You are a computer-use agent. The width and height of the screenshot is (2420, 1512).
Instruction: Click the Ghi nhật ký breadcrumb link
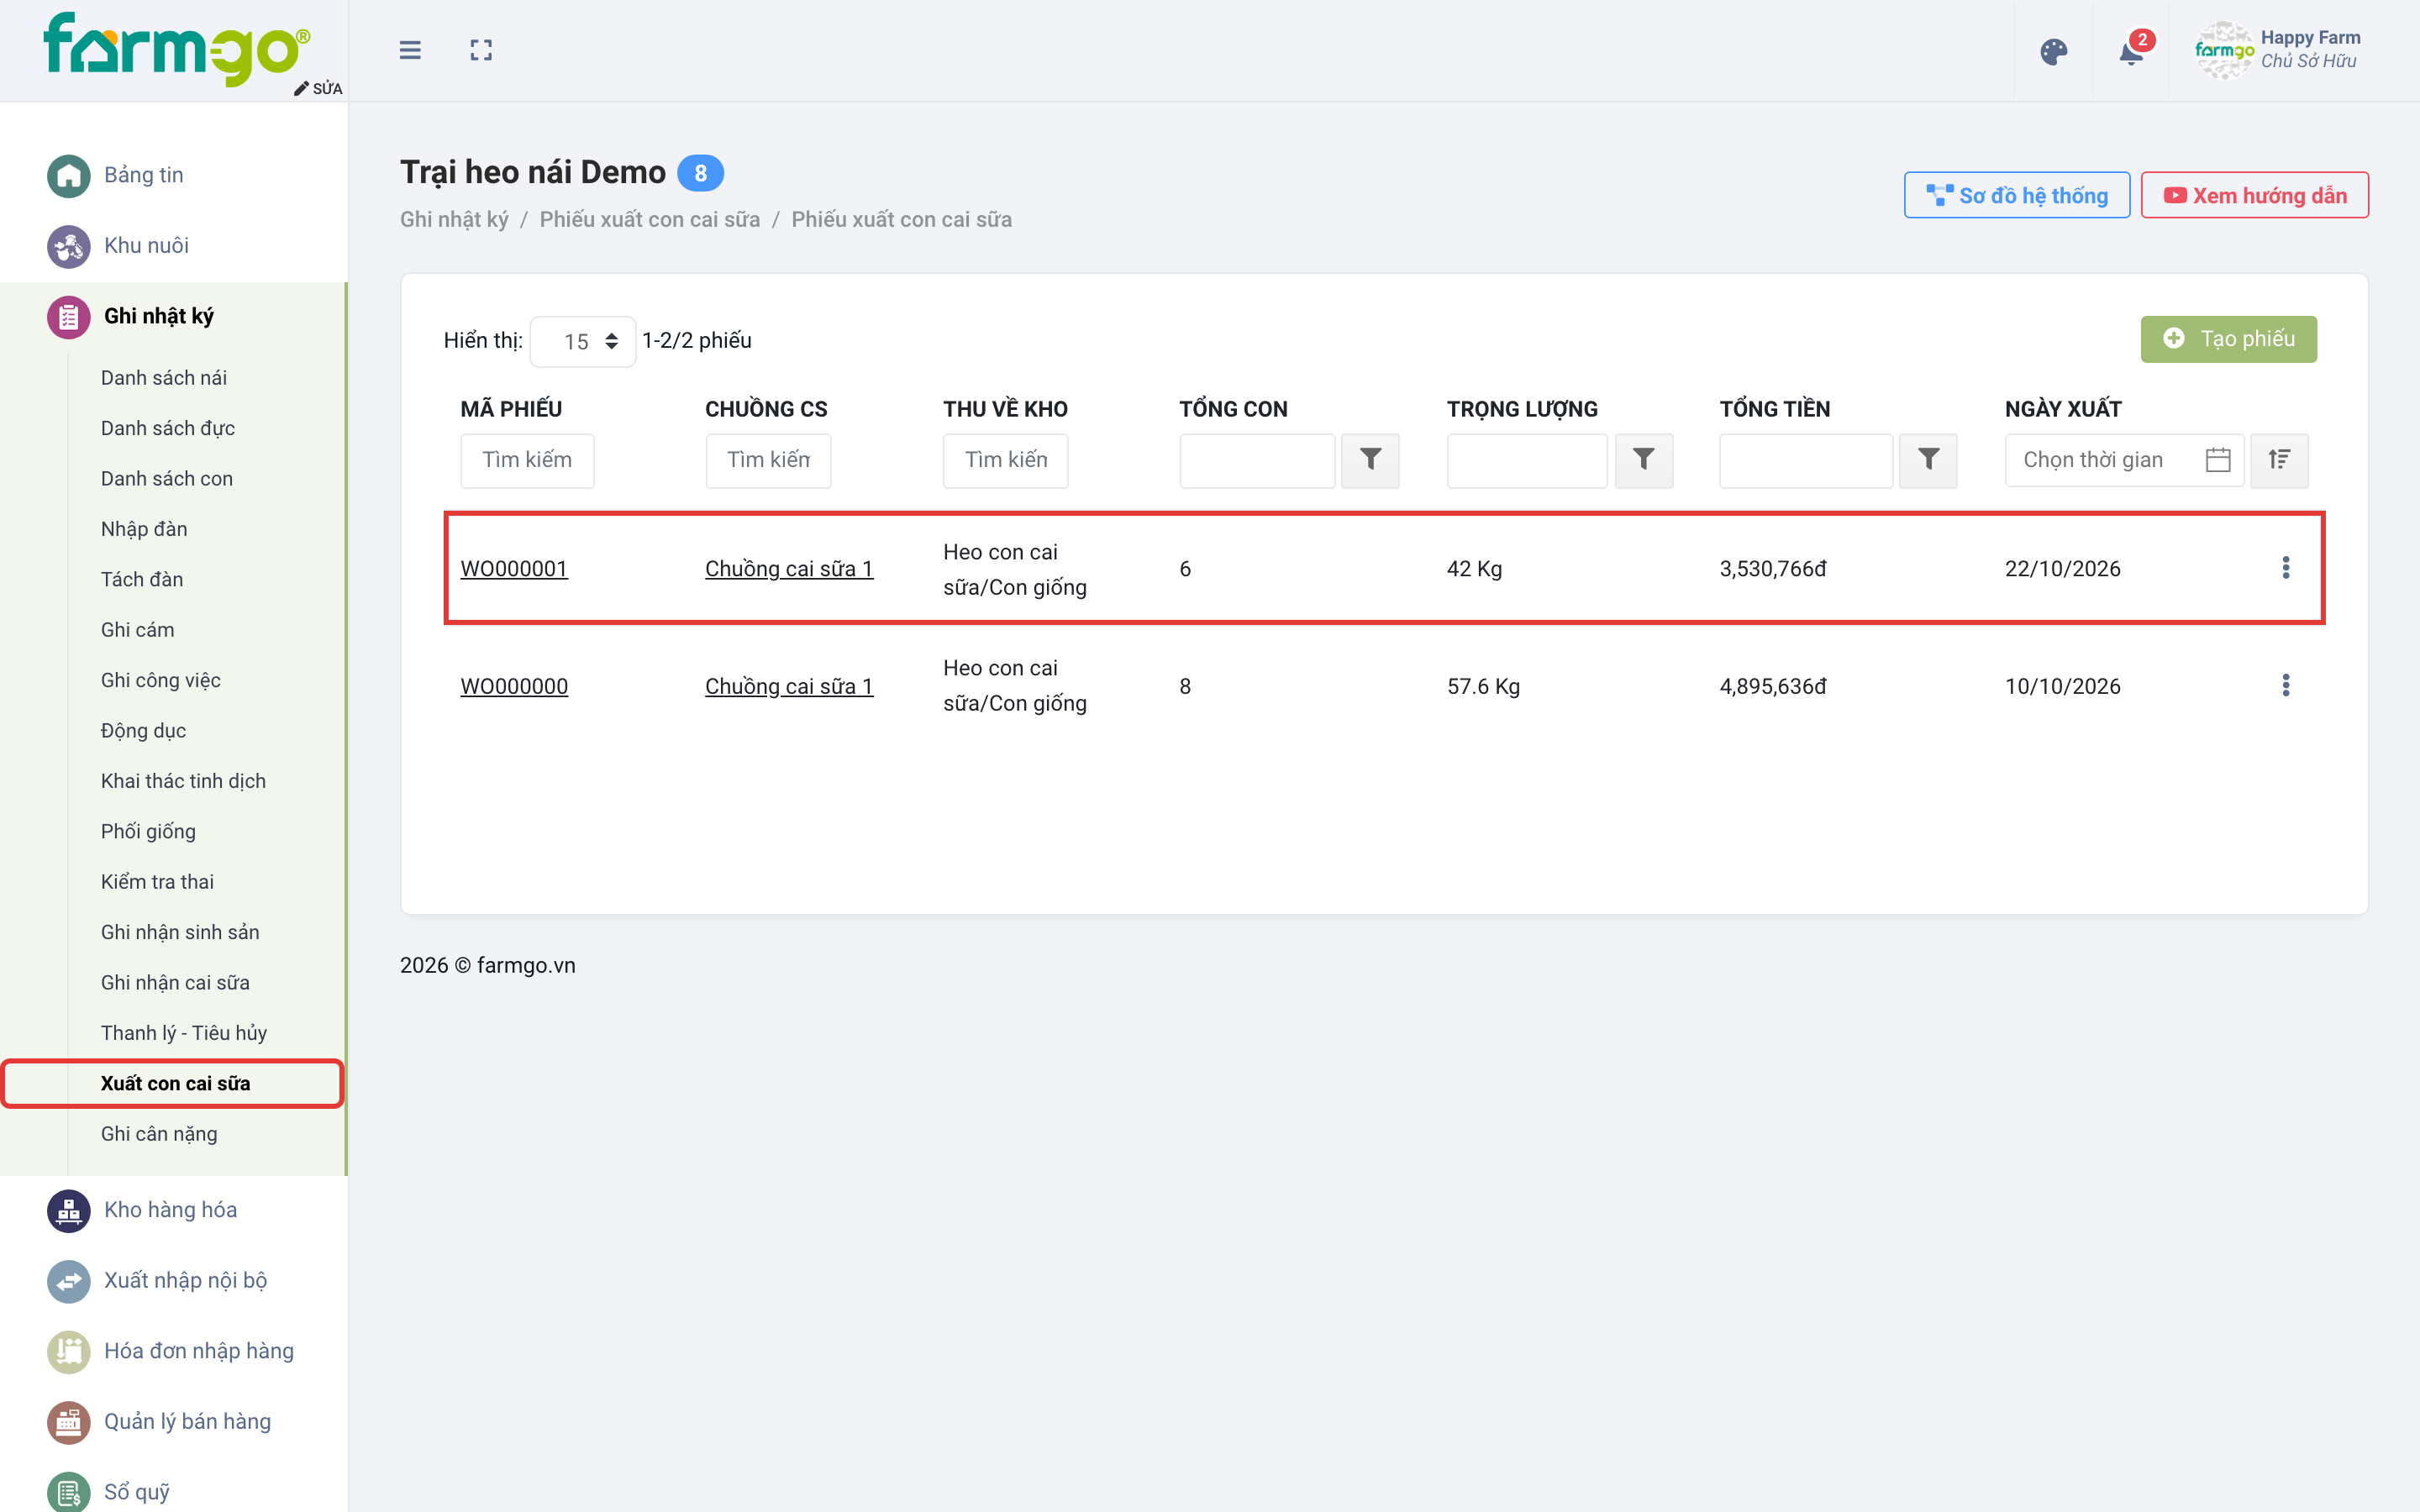click(454, 219)
